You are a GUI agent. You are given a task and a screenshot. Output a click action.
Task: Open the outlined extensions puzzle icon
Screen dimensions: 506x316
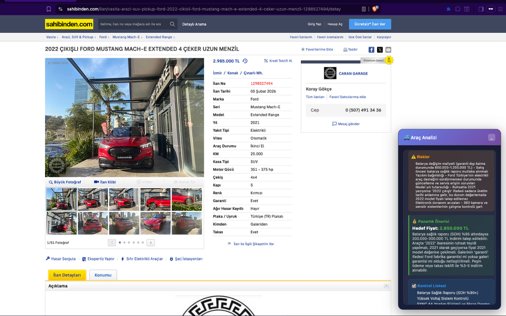[x=458, y=9]
